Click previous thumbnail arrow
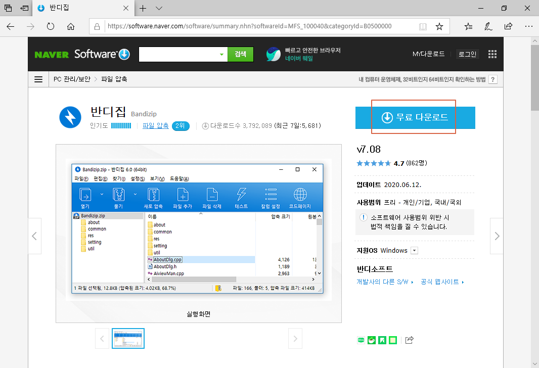The width and height of the screenshot is (539, 368). [102, 339]
